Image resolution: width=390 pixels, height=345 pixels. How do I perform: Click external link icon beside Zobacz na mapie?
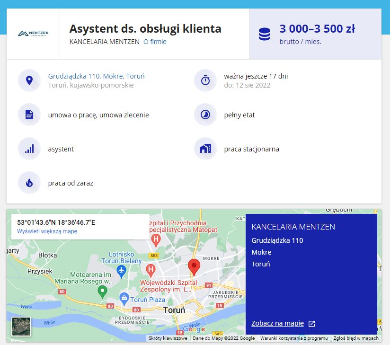[311, 324]
